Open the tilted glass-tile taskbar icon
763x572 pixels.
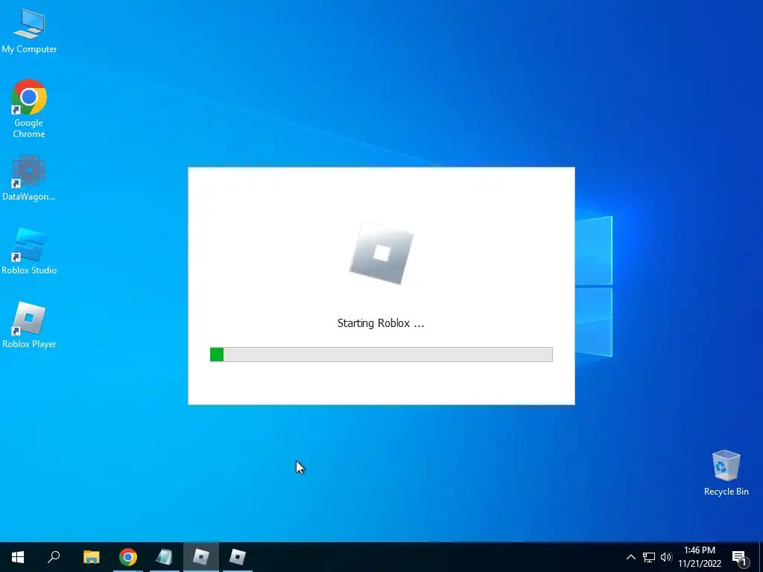(x=165, y=557)
